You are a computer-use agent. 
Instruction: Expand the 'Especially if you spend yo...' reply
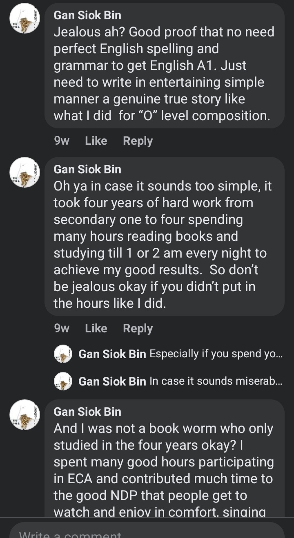click(216, 354)
